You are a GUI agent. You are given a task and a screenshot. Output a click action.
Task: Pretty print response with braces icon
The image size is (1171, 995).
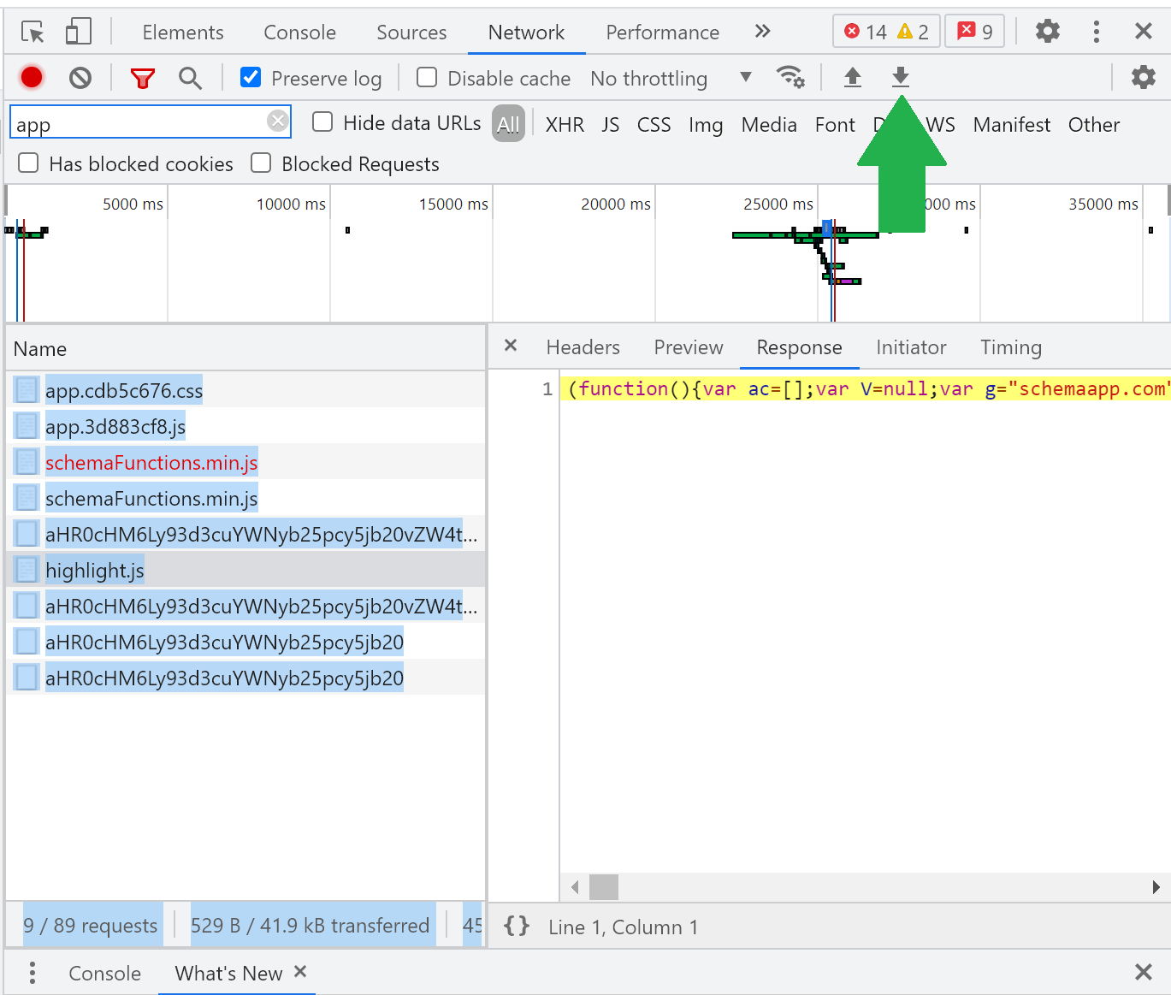517,927
